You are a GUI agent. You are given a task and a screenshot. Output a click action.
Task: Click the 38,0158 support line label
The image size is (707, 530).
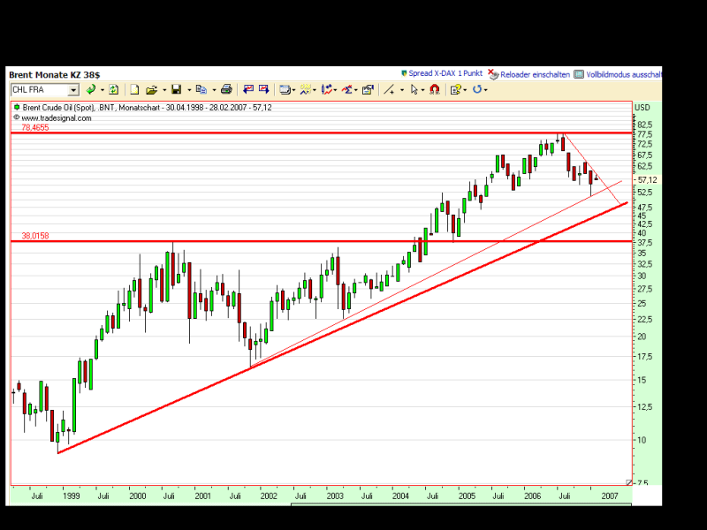pyautogui.click(x=35, y=236)
